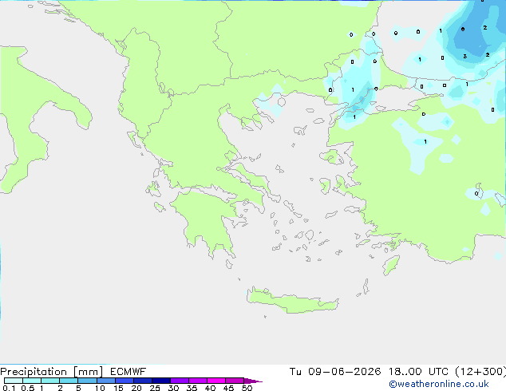Click the '25' legend scale label
The height and width of the screenshot is (391, 506).
pyautogui.click(x=155, y=388)
